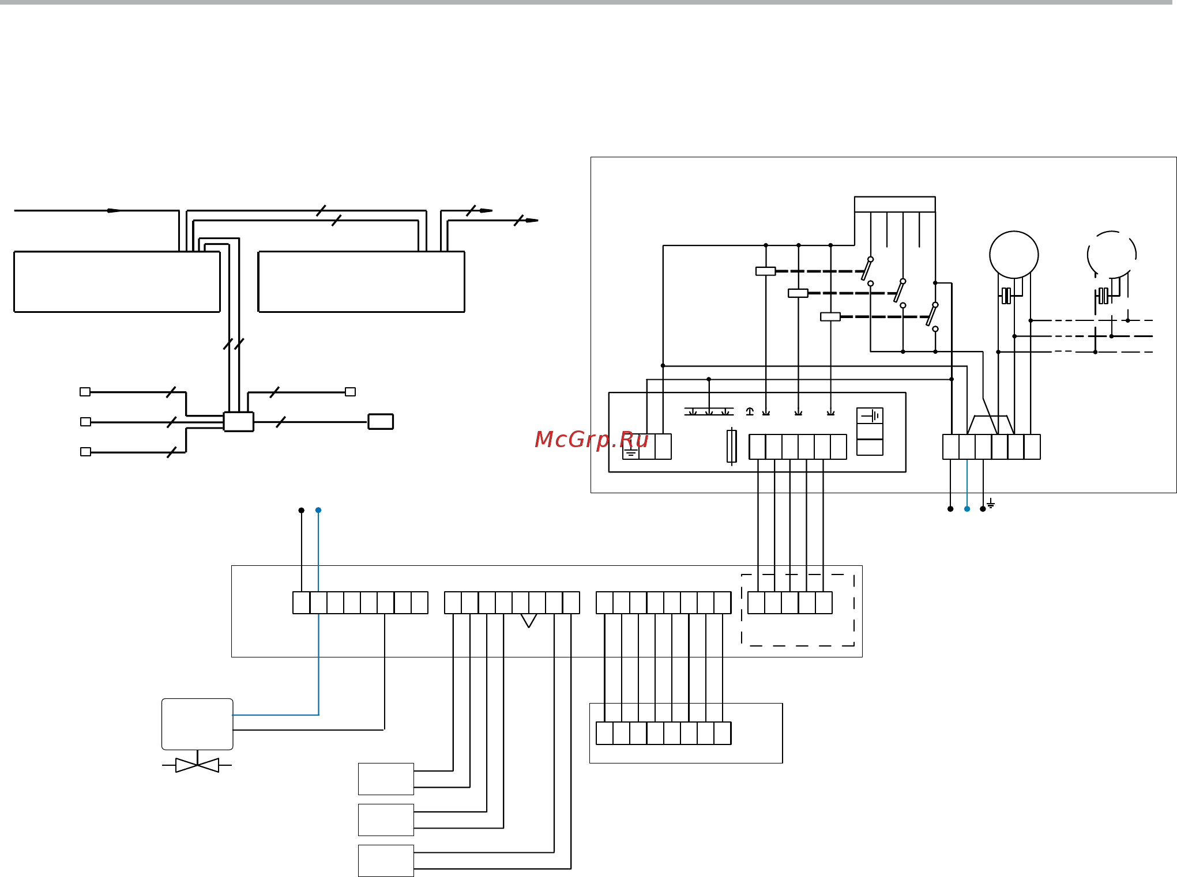This screenshot has width=1177, height=877.
Task: Click the McGrp.Ru watermark text
Action: click(x=592, y=440)
